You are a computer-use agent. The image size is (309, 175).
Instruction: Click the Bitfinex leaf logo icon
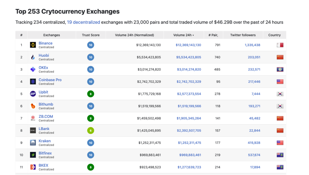(33, 155)
